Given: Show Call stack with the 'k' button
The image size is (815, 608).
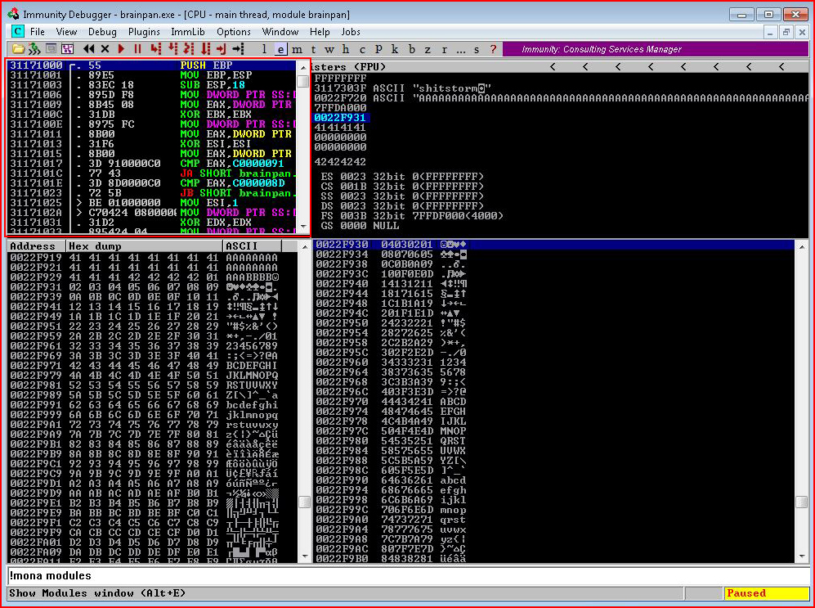Looking at the screenshot, I should [395, 49].
